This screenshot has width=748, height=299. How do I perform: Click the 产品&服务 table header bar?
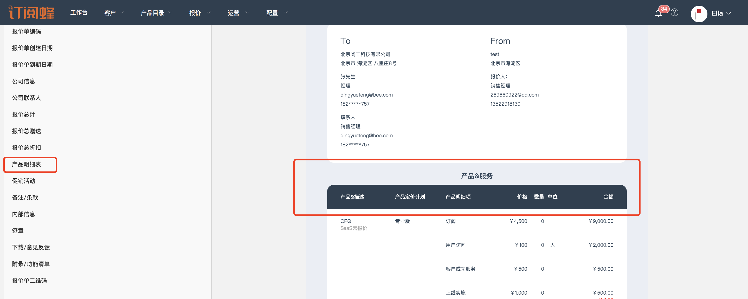476,197
